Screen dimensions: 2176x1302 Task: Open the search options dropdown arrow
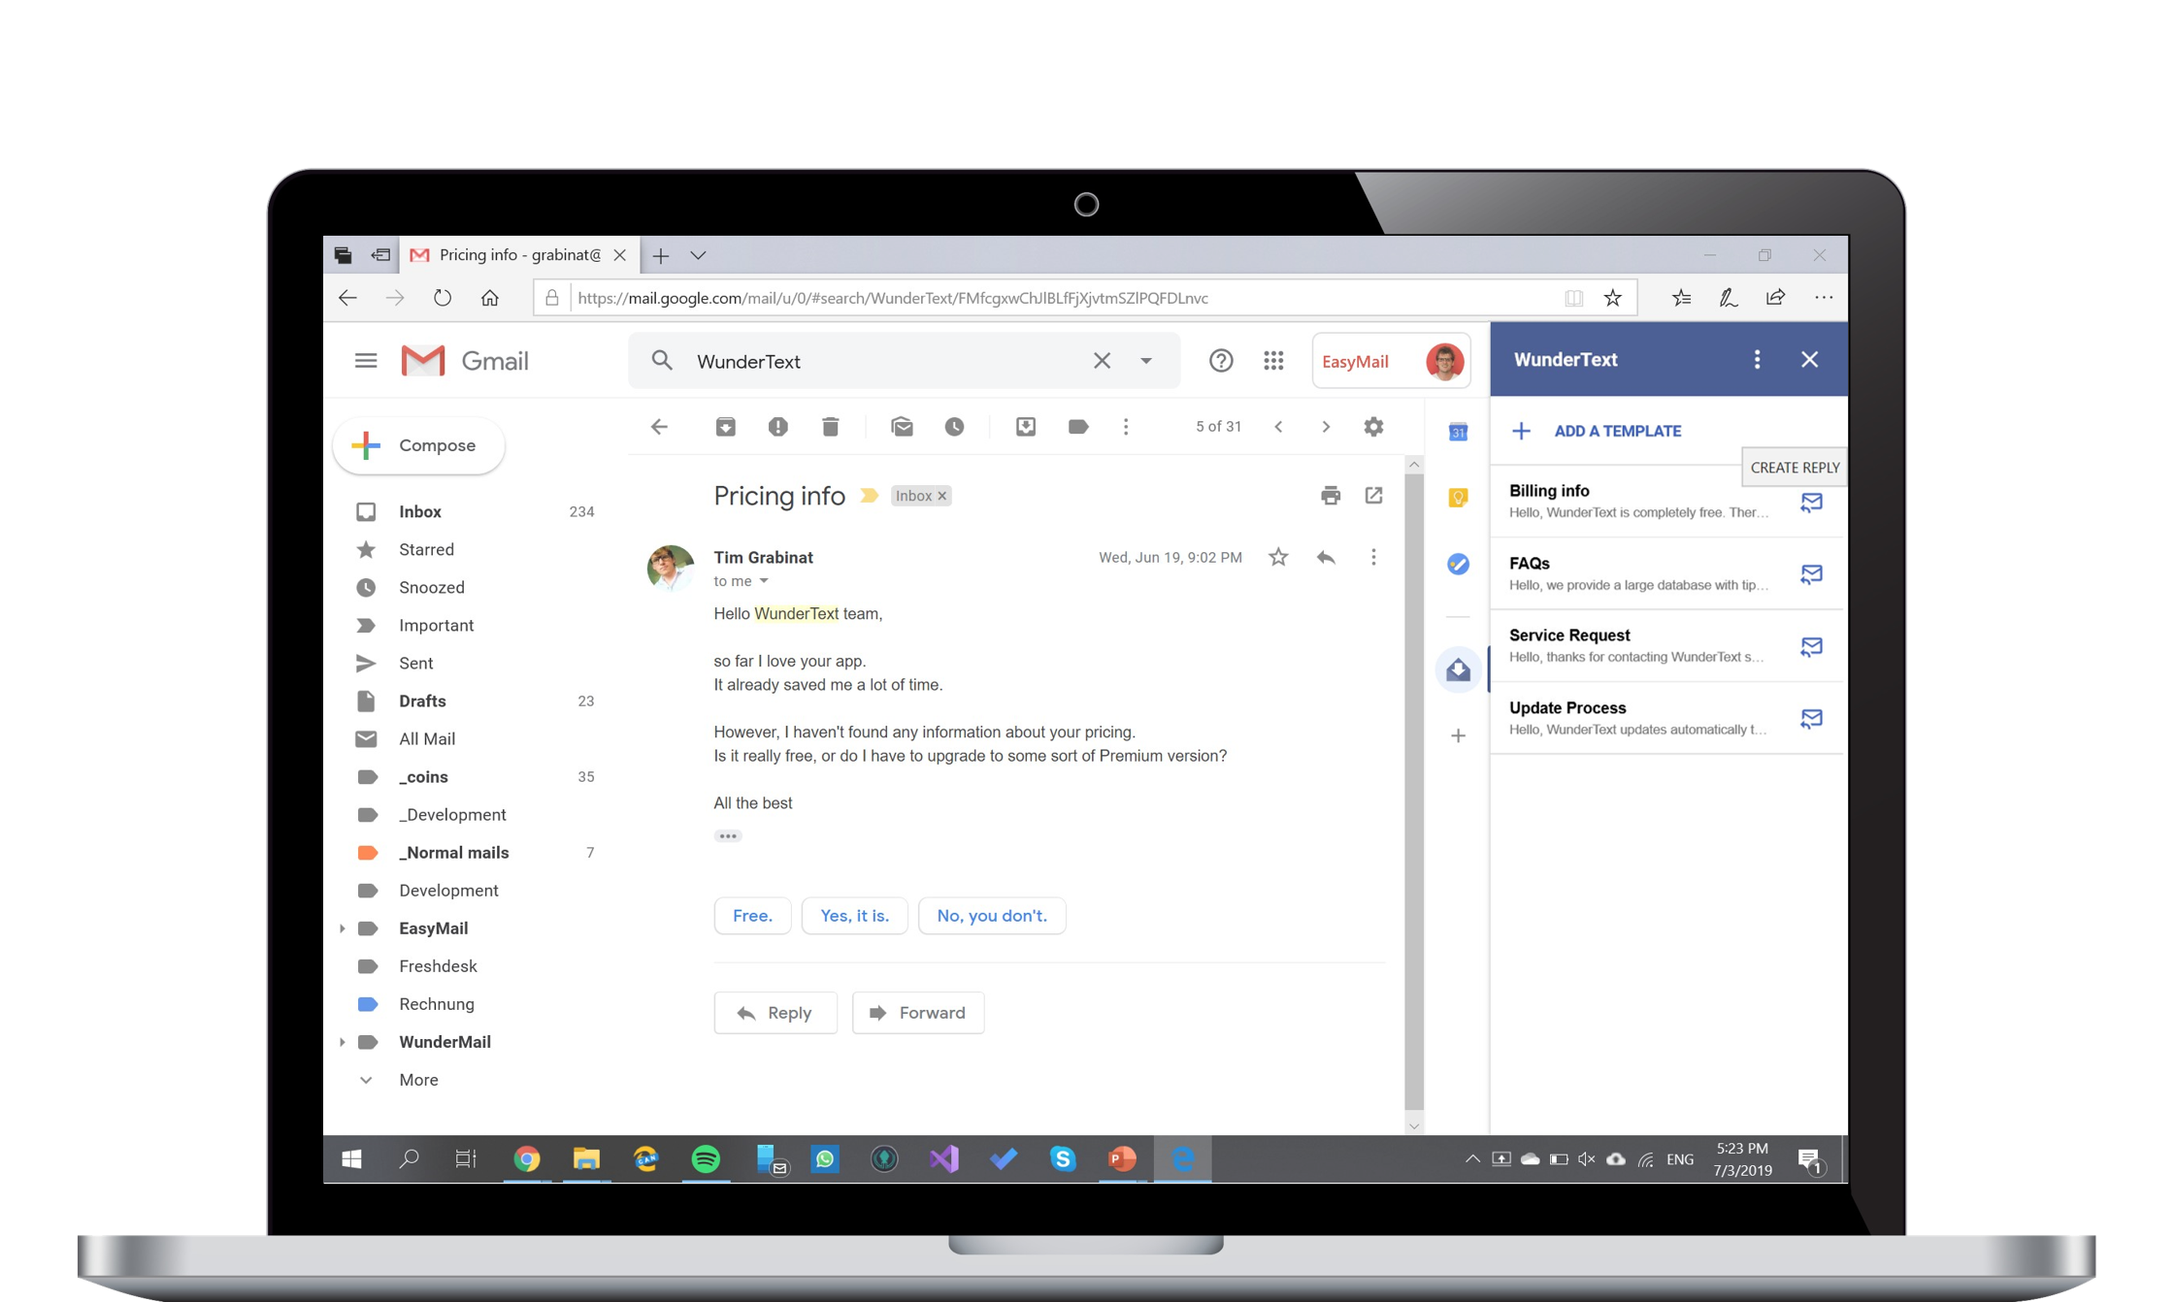[1146, 360]
